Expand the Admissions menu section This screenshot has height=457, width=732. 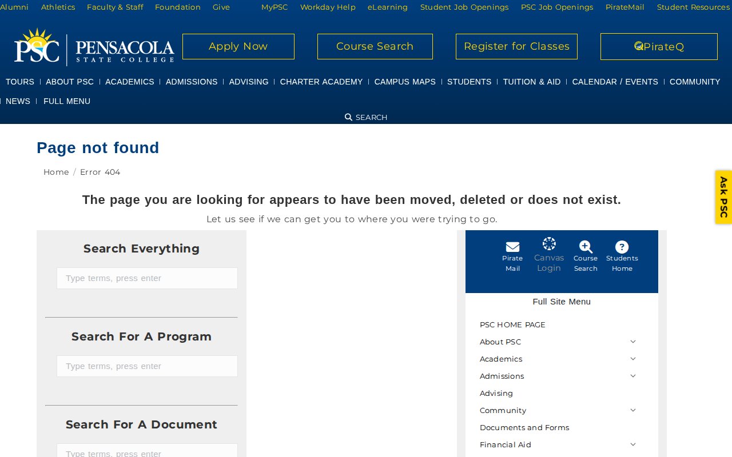(632, 375)
